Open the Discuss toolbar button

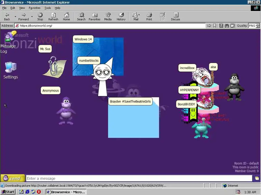tap(175, 17)
